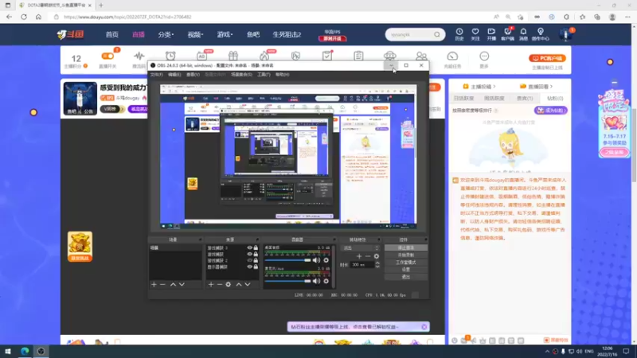Open the 查看(V) menu in OBS
The width and height of the screenshot is (637, 358).
[x=193, y=75]
